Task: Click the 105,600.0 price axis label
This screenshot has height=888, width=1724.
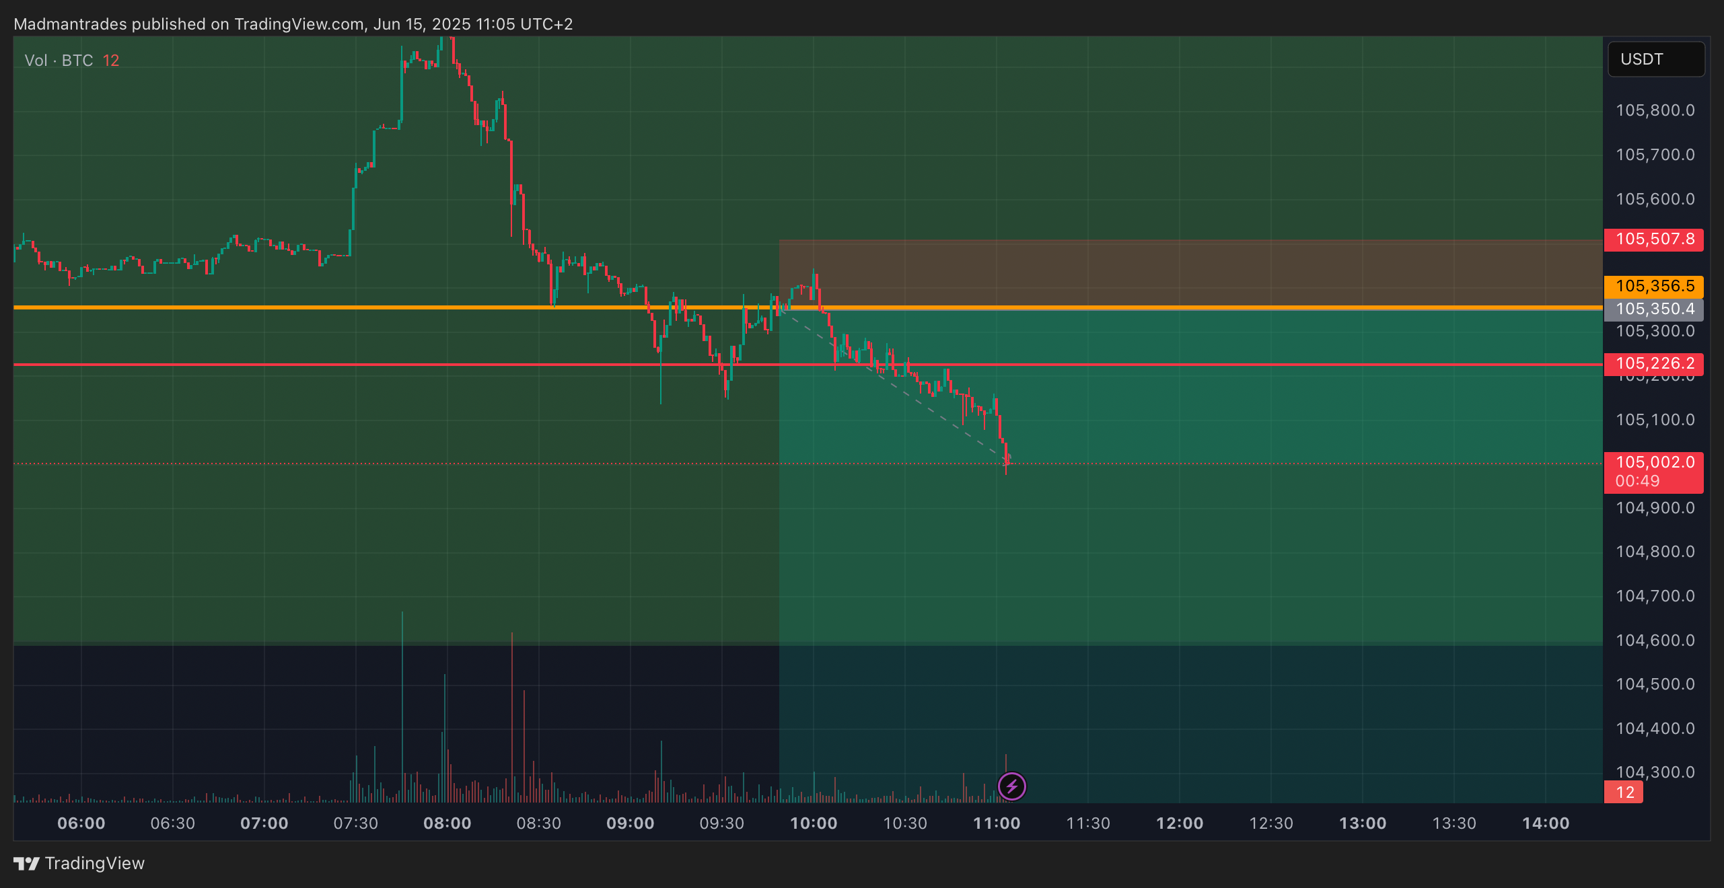Action: [x=1655, y=199]
